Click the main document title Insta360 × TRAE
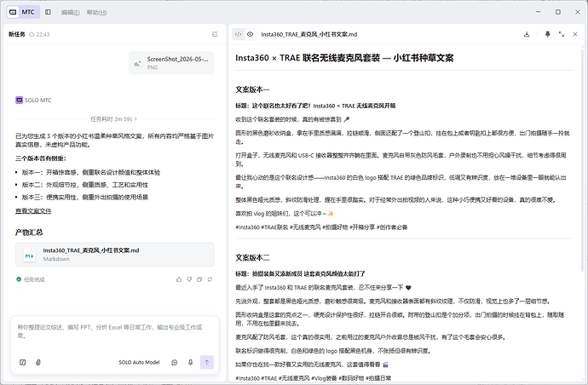 [344, 58]
